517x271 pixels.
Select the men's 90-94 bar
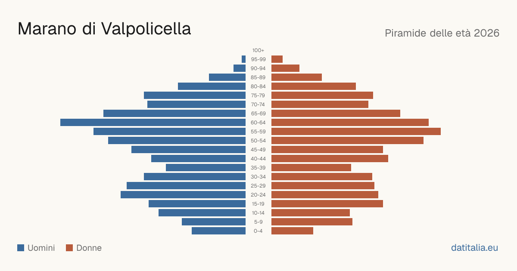[x=240, y=68]
